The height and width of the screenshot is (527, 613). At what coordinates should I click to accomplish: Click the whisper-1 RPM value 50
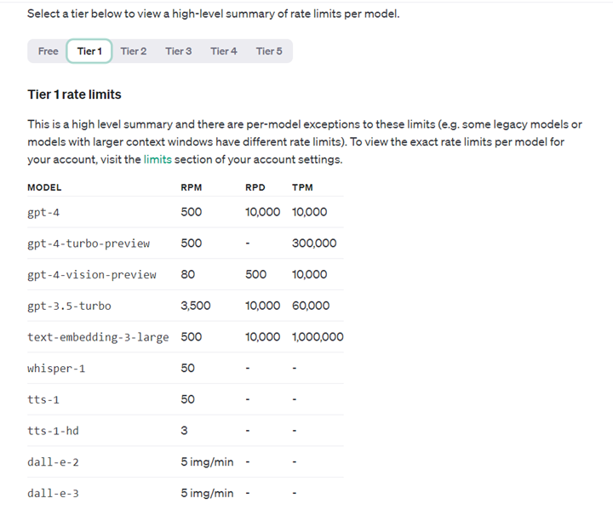187,369
